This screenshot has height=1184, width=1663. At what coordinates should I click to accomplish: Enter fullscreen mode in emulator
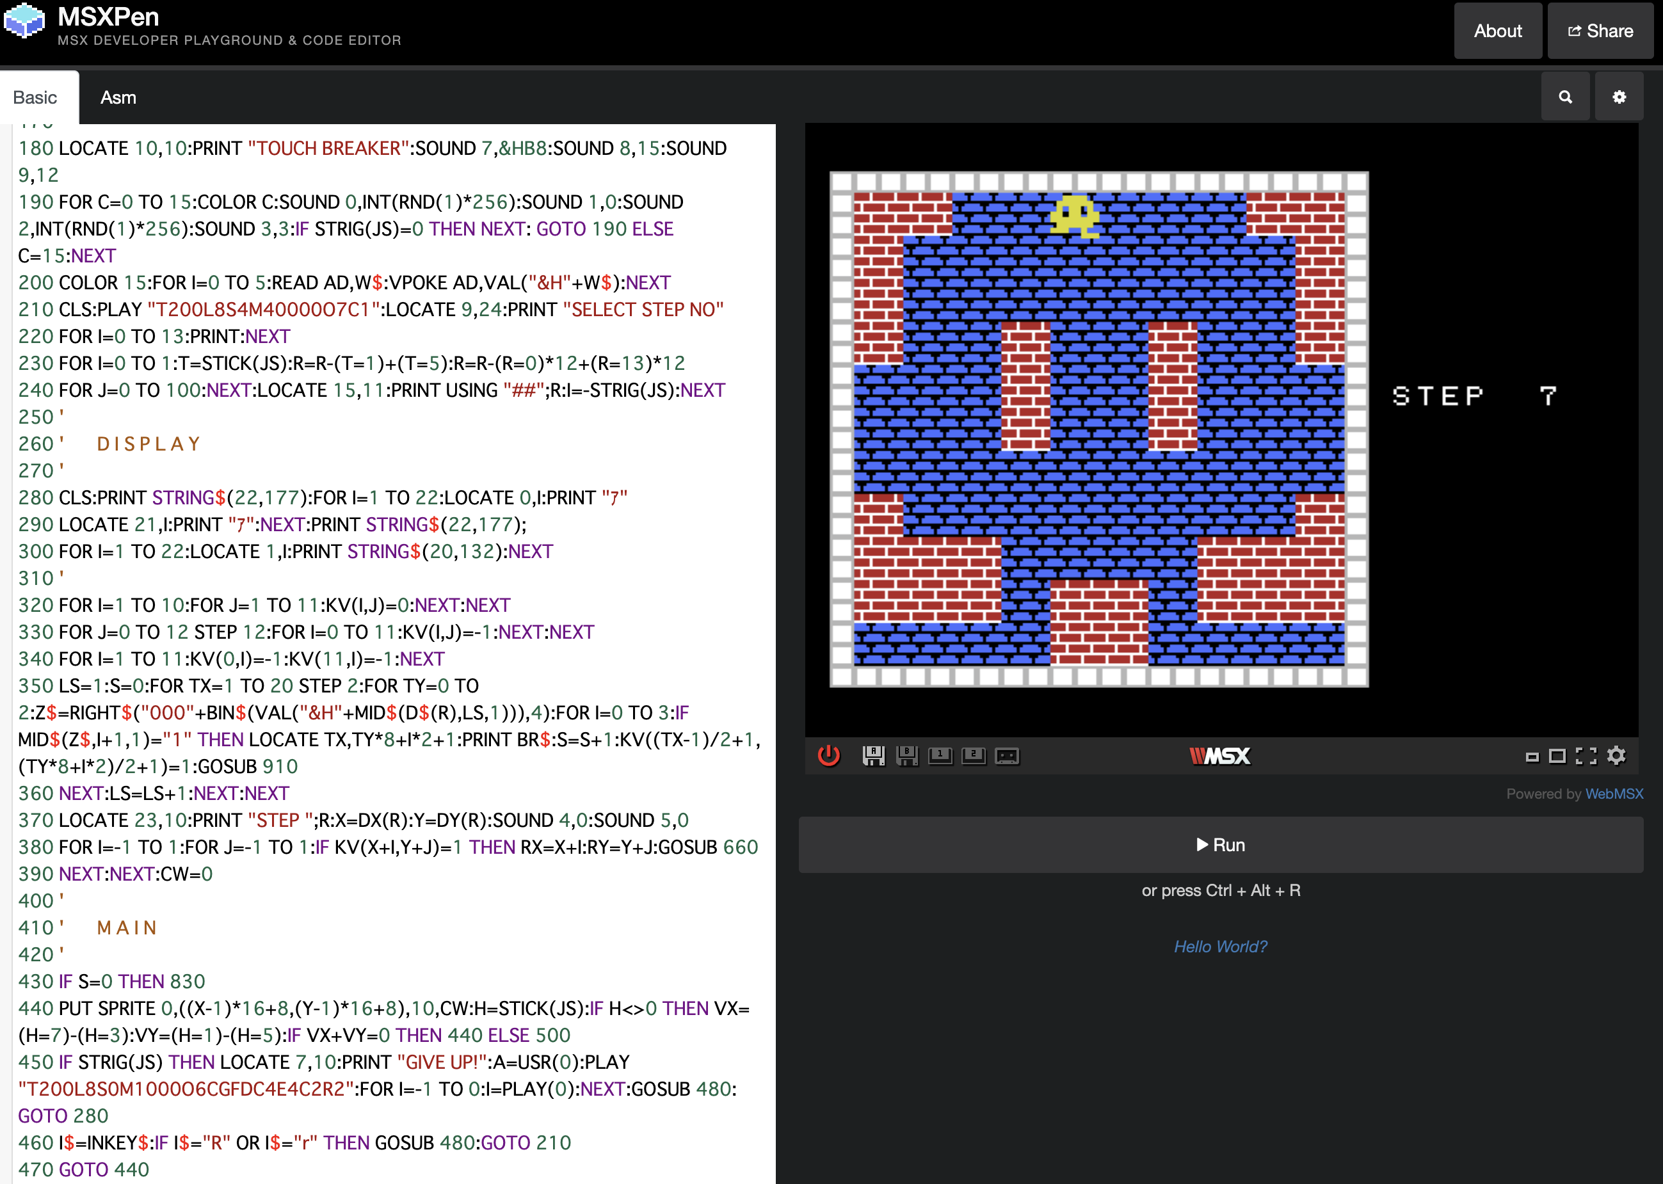coord(1586,756)
